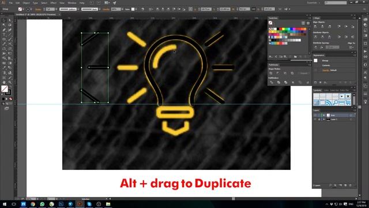Open the Effect menu
The image size is (369, 208).
click(54, 3)
